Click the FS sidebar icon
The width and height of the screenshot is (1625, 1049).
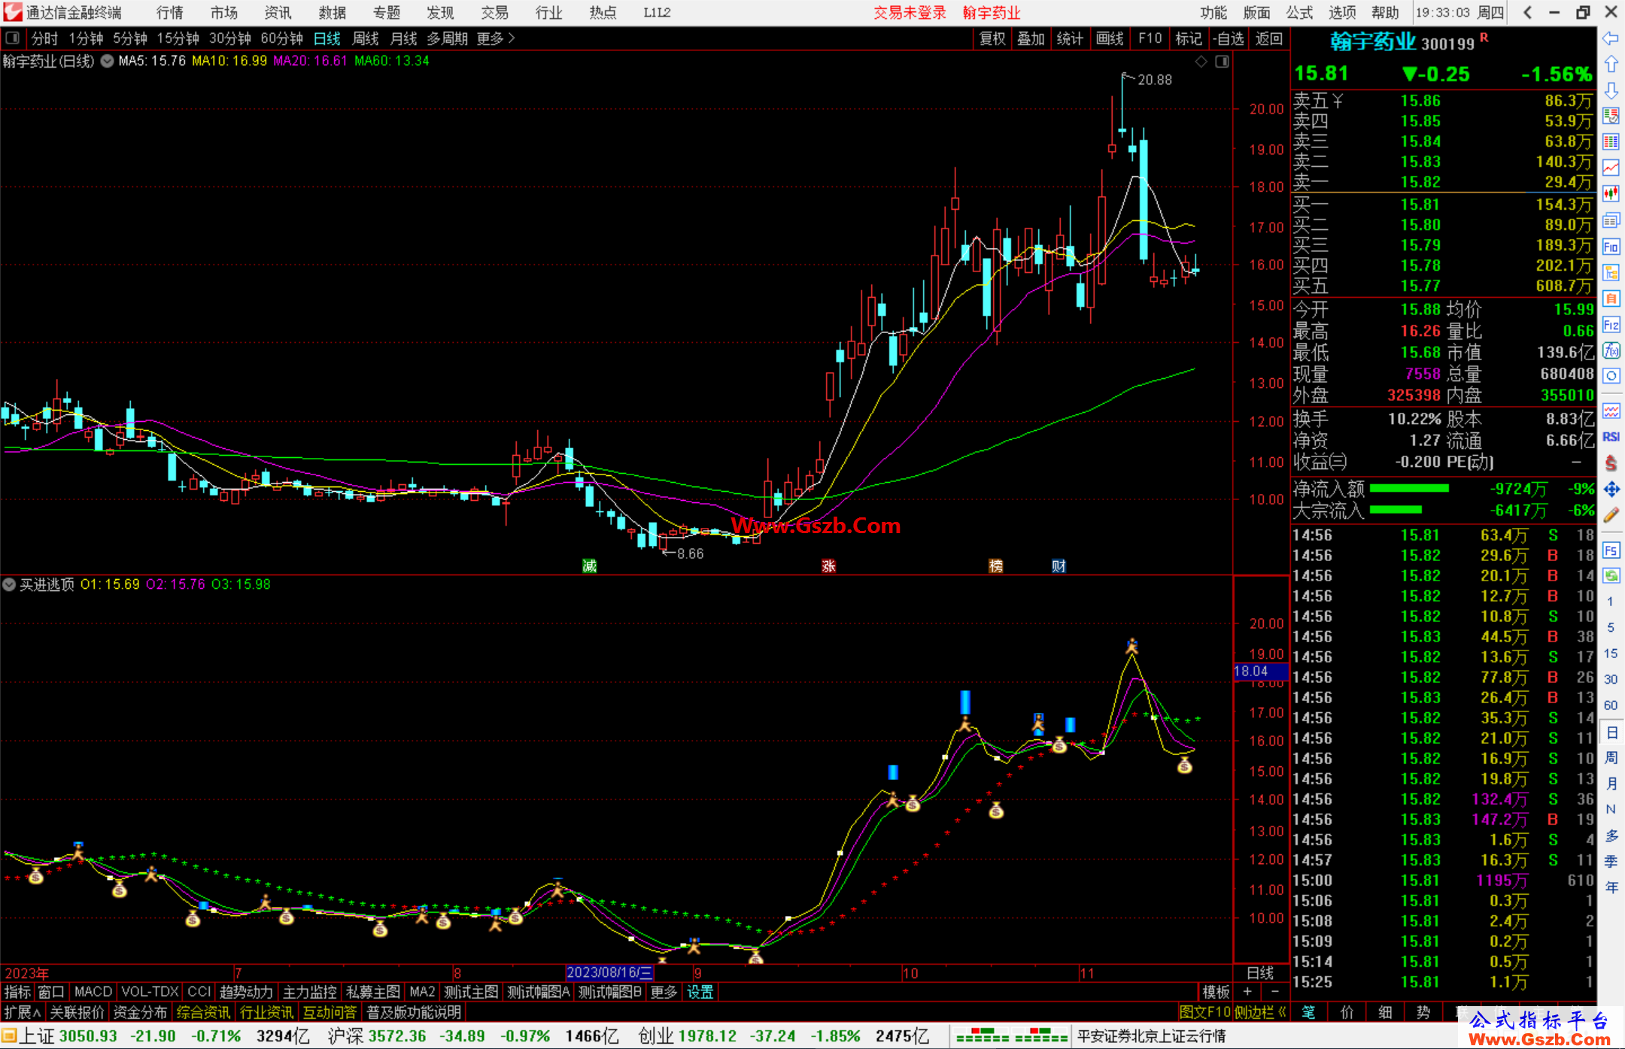tap(1611, 550)
